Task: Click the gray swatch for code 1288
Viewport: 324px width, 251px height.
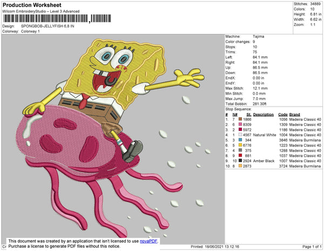Action: (x=240, y=150)
